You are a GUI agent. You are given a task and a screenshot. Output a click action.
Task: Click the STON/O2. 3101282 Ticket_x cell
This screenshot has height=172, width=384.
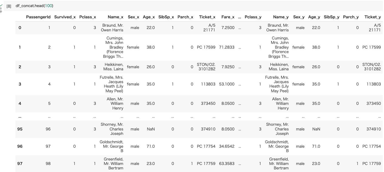[206, 67]
